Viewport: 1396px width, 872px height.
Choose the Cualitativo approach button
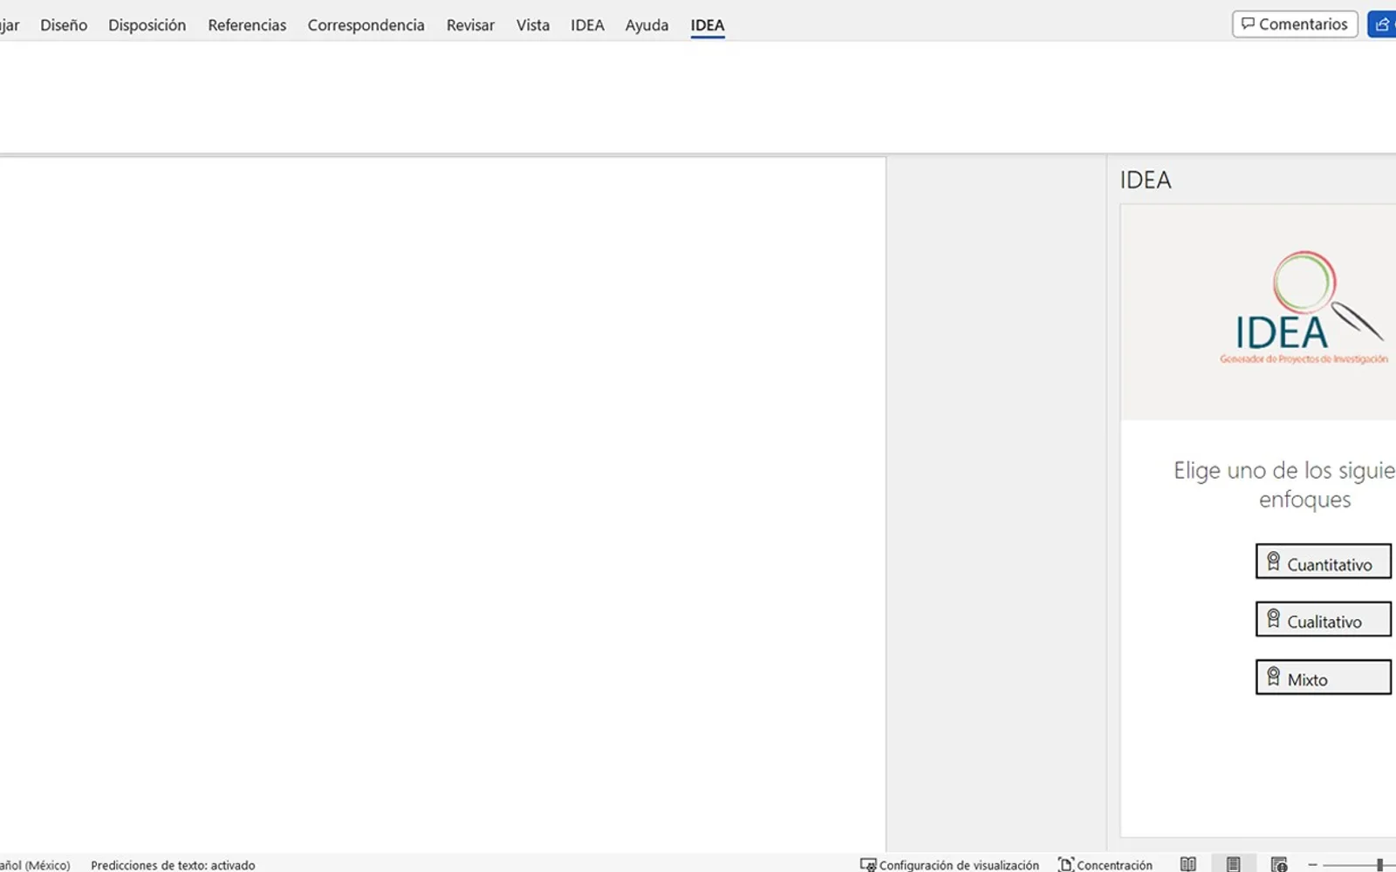[1323, 619]
